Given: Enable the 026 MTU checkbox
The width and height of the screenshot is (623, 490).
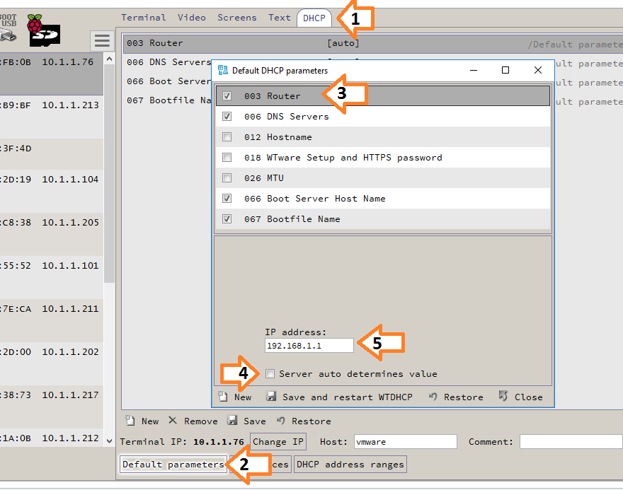Looking at the screenshot, I should click(227, 178).
